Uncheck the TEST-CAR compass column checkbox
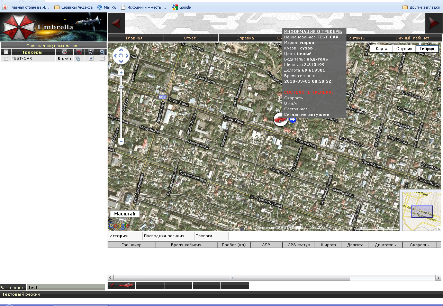This screenshot has height=306, width=443. pos(91,58)
